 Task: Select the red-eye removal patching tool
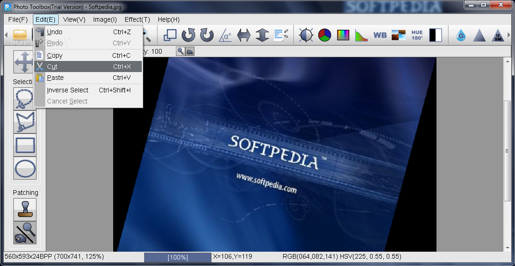pyautogui.click(x=24, y=233)
